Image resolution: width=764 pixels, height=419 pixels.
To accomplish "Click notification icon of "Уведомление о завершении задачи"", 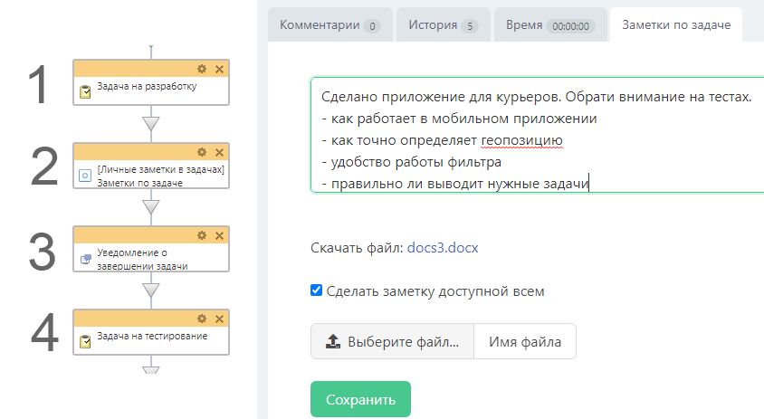I will pos(86,259).
